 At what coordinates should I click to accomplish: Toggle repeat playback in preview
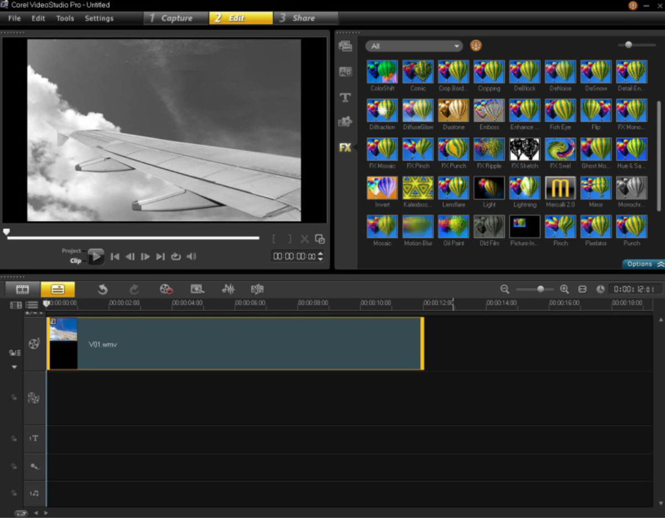click(176, 257)
